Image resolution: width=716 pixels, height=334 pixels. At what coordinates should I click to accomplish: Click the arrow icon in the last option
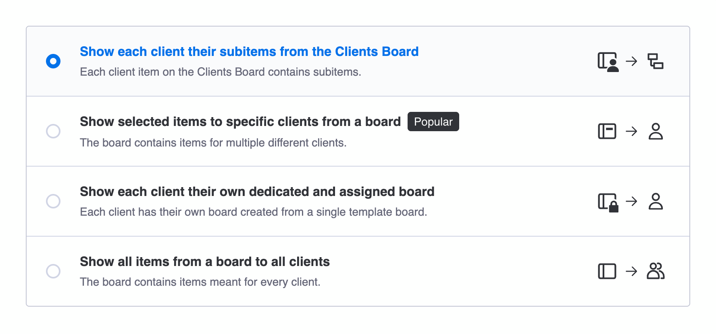[x=631, y=271]
